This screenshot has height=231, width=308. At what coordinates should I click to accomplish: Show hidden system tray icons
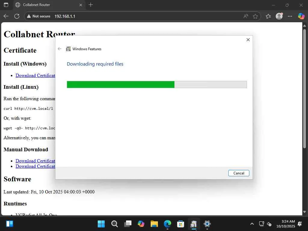(x=252, y=224)
